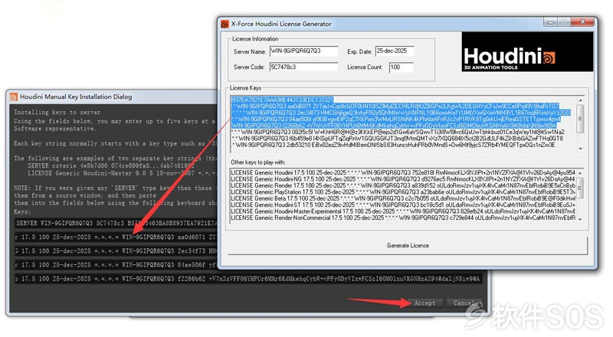Focus the Server Code input field
This screenshot has width=613, height=337.
tap(303, 67)
